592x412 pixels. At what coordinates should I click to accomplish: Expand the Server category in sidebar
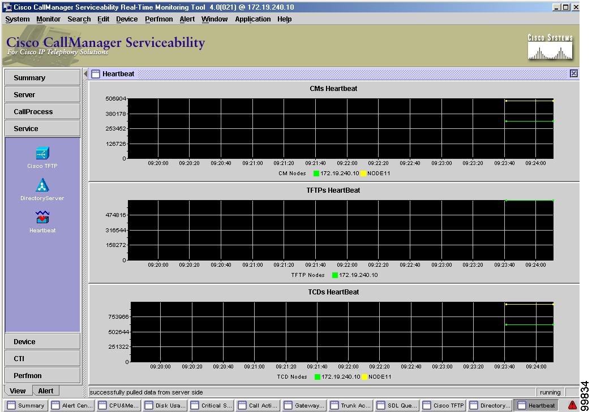(x=42, y=94)
